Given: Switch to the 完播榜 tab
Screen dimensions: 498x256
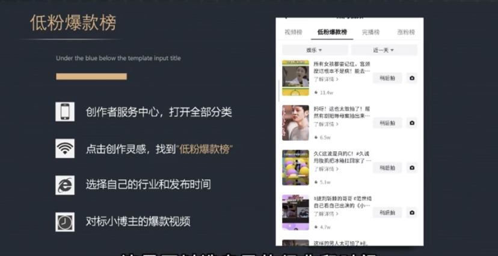Looking at the screenshot, I should pyautogui.click(x=370, y=32).
